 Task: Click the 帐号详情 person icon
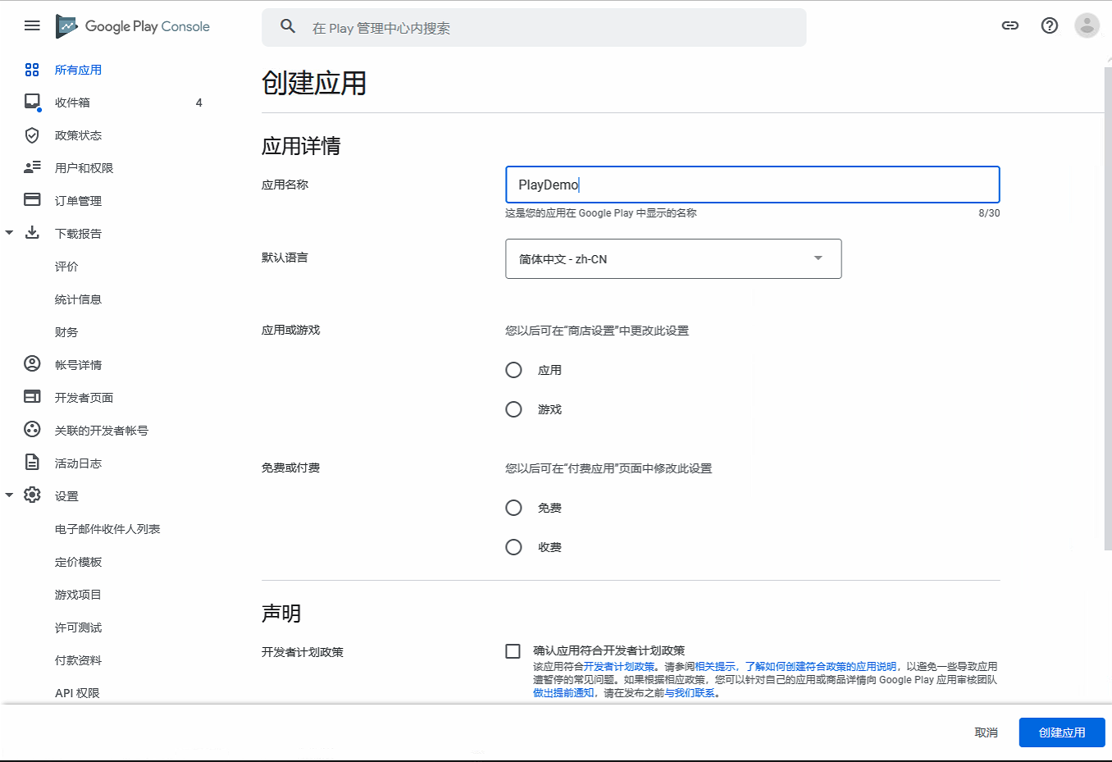click(32, 363)
